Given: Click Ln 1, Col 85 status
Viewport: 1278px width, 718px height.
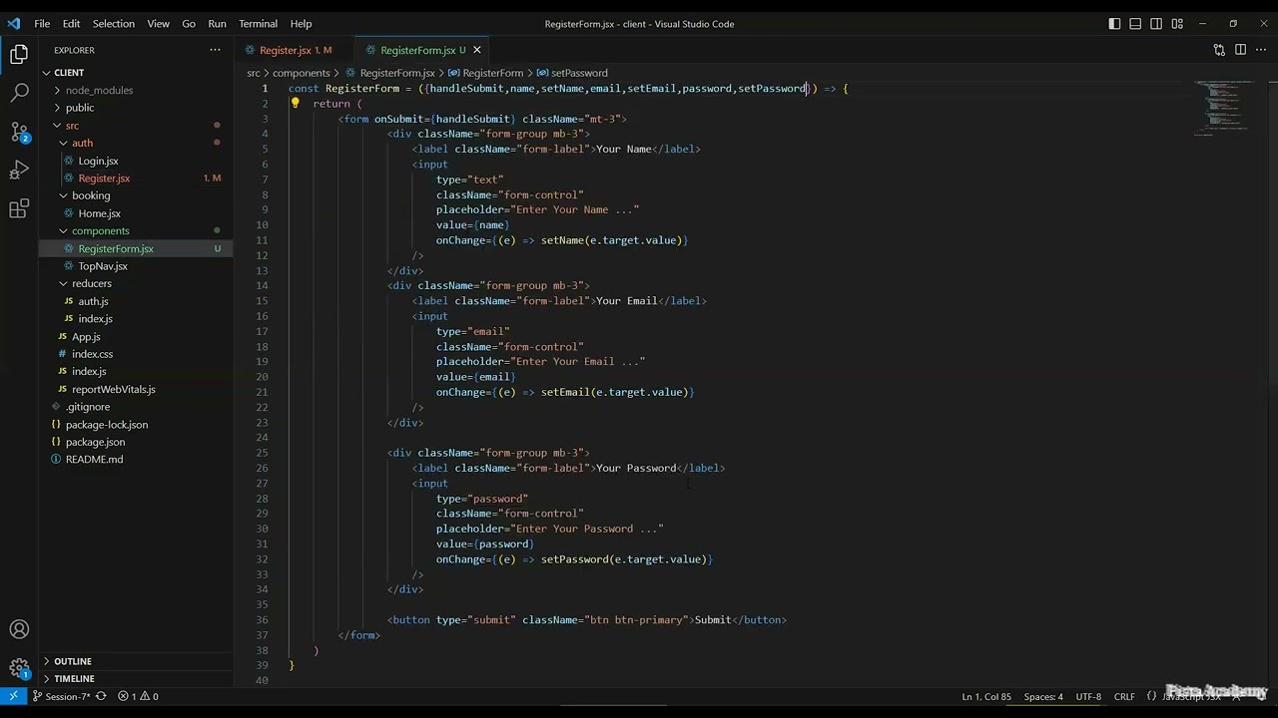Looking at the screenshot, I should tap(986, 696).
